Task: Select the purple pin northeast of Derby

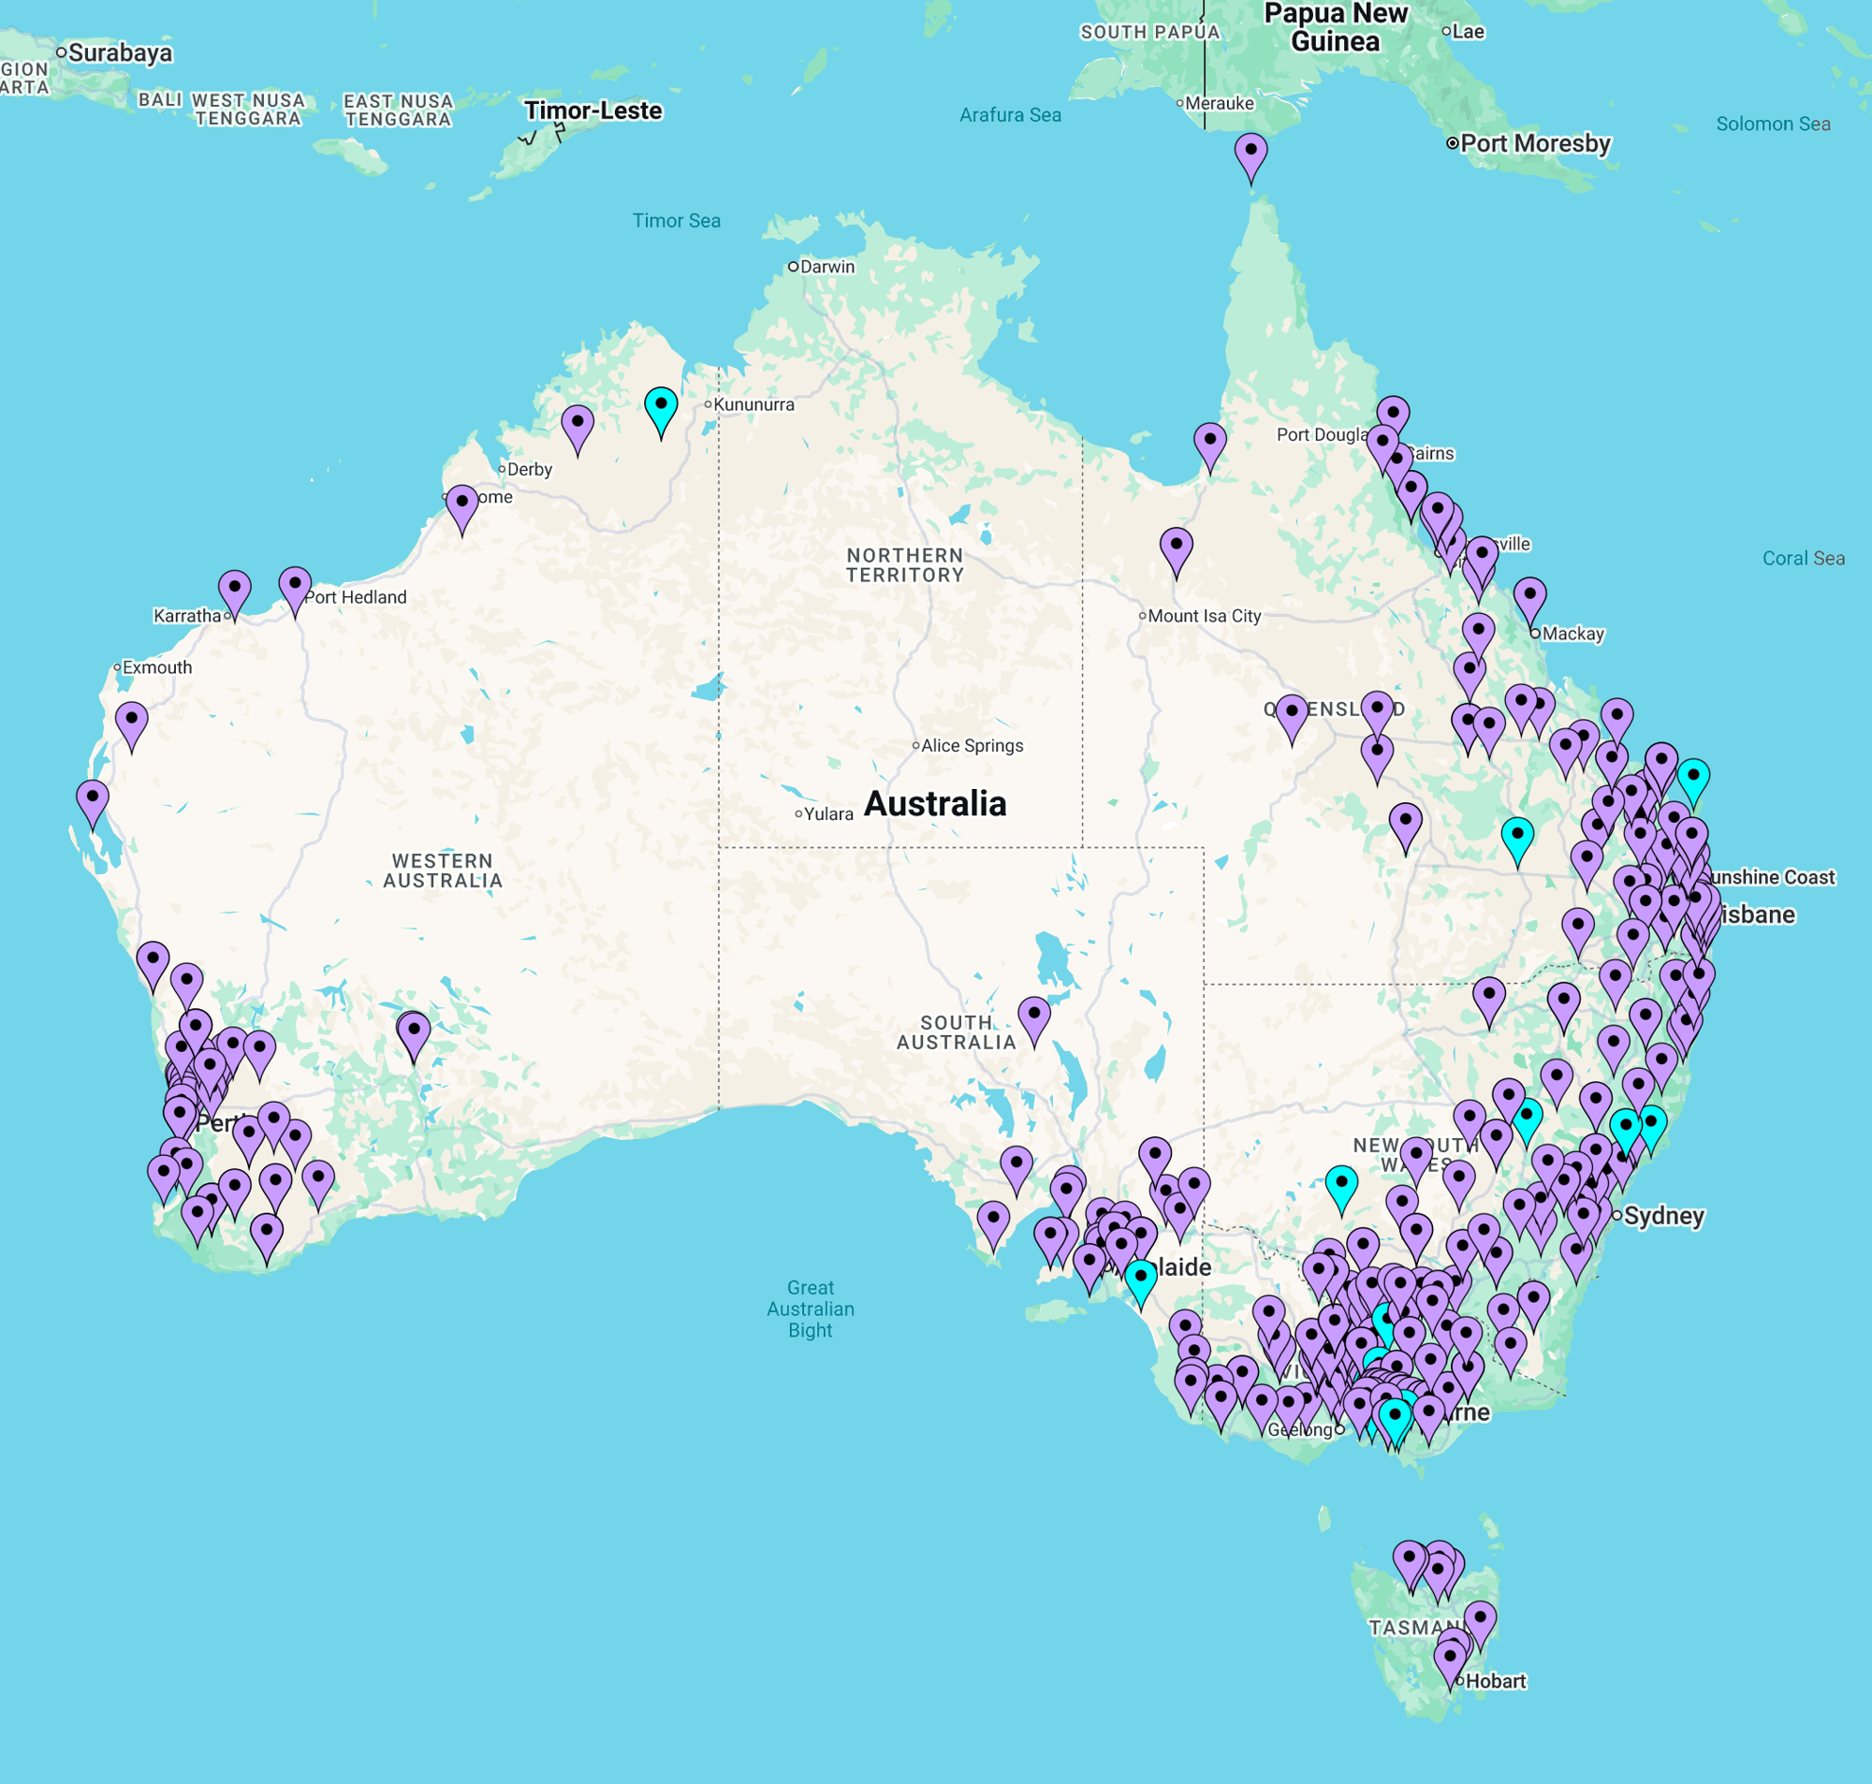Action: pyautogui.click(x=578, y=430)
